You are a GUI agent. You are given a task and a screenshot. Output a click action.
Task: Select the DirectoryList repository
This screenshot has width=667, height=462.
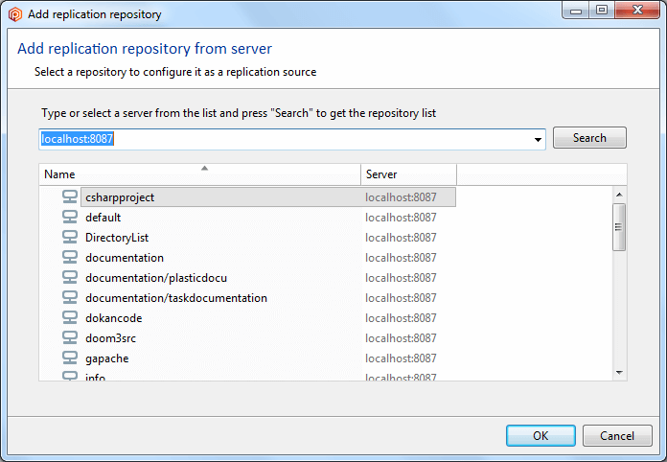pyautogui.click(x=117, y=238)
